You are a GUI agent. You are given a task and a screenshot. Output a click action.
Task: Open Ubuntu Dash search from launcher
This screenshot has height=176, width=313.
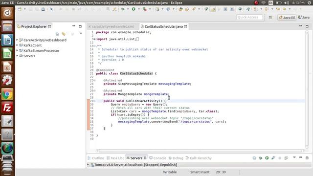[x=7, y=13]
